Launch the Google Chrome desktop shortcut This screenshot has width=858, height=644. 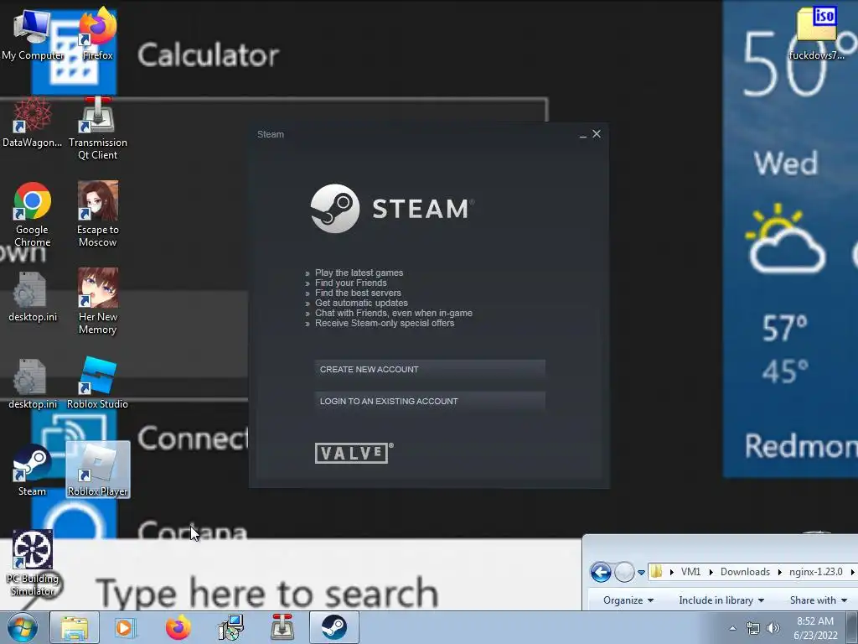[33, 215]
